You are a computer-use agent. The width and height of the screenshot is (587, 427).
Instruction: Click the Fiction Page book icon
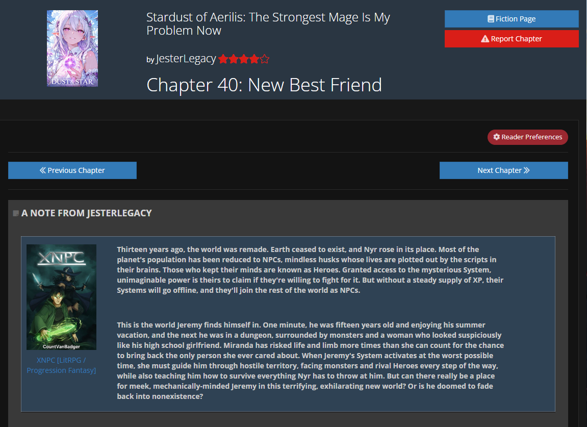coord(491,19)
